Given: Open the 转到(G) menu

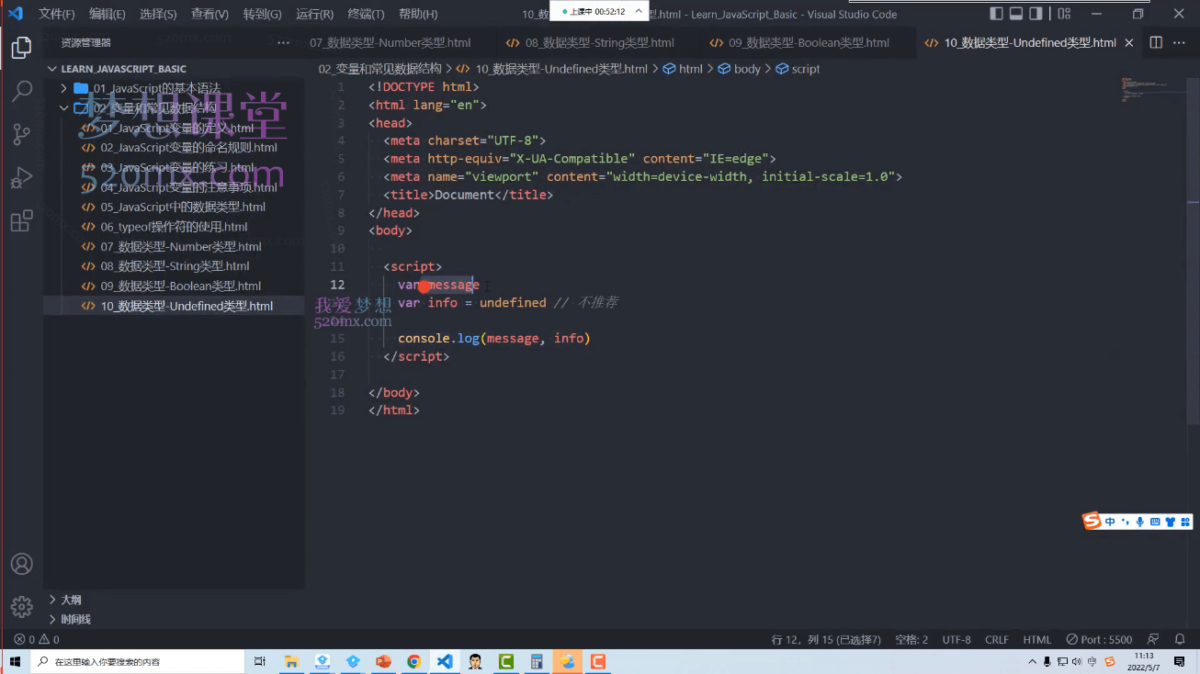Looking at the screenshot, I should 262,14.
